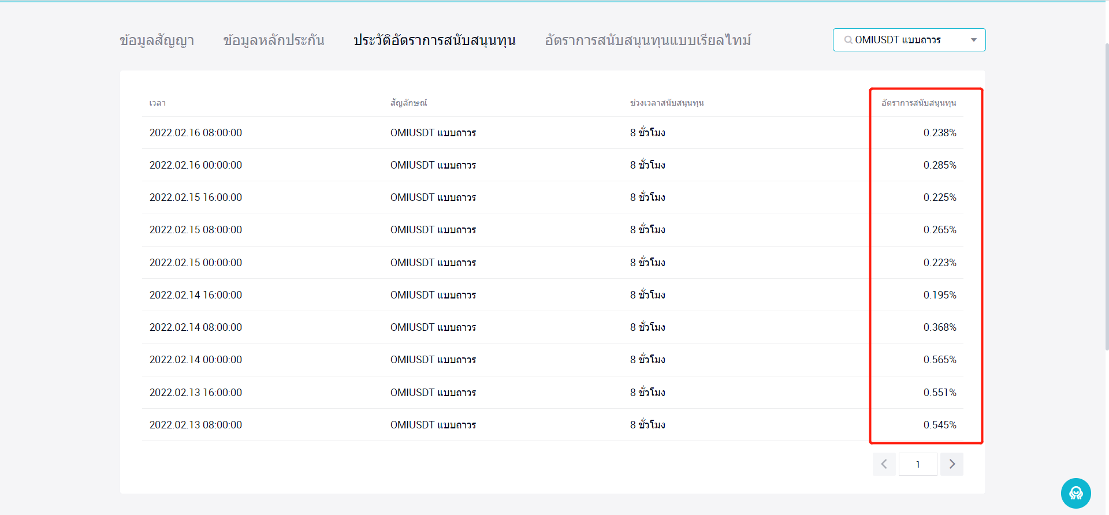Select timestamp 2022.02.15 16:00:00

click(x=196, y=197)
